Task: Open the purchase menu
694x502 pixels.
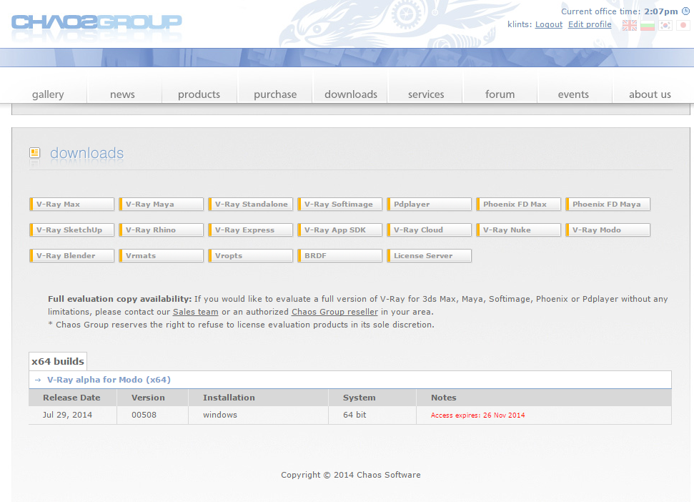Action: pyautogui.click(x=275, y=94)
